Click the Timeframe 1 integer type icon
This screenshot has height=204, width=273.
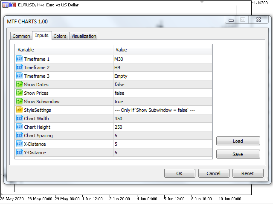20,59
